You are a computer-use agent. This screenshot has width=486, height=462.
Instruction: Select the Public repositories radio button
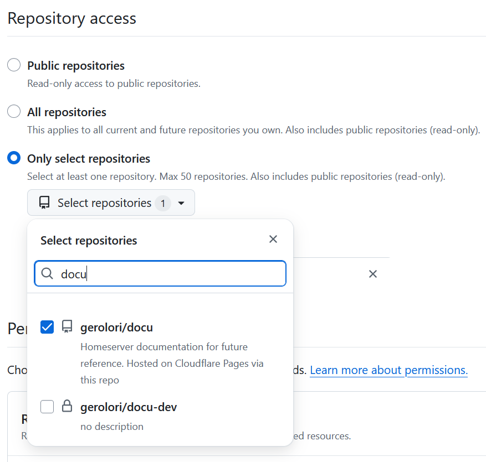point(14,64)
